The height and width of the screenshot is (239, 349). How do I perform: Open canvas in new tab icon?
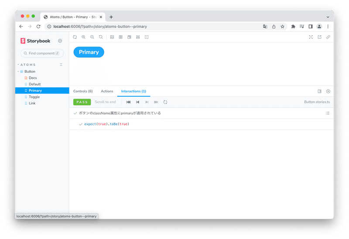coord(320,37)
